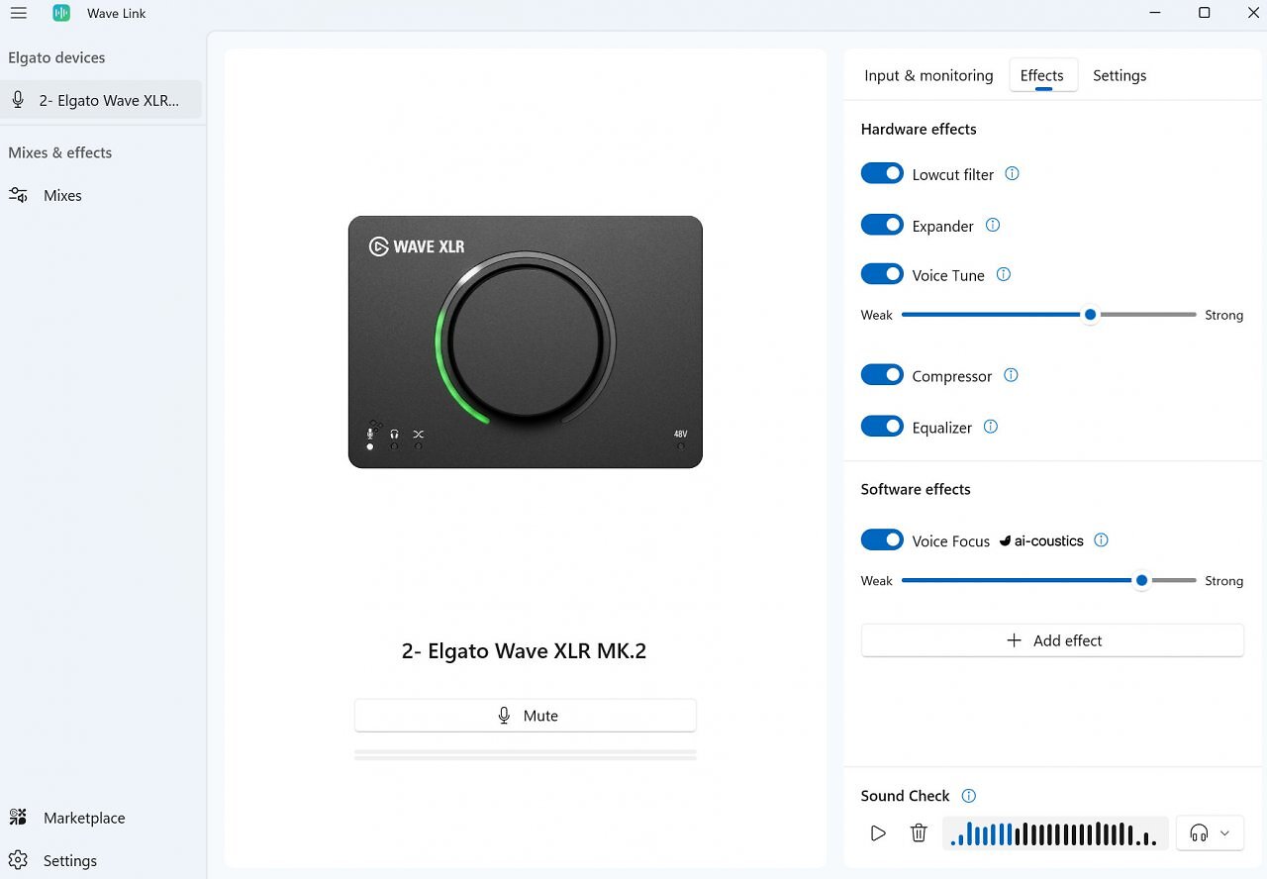Turn off the Compressor switch

click(x=882, y=375)
